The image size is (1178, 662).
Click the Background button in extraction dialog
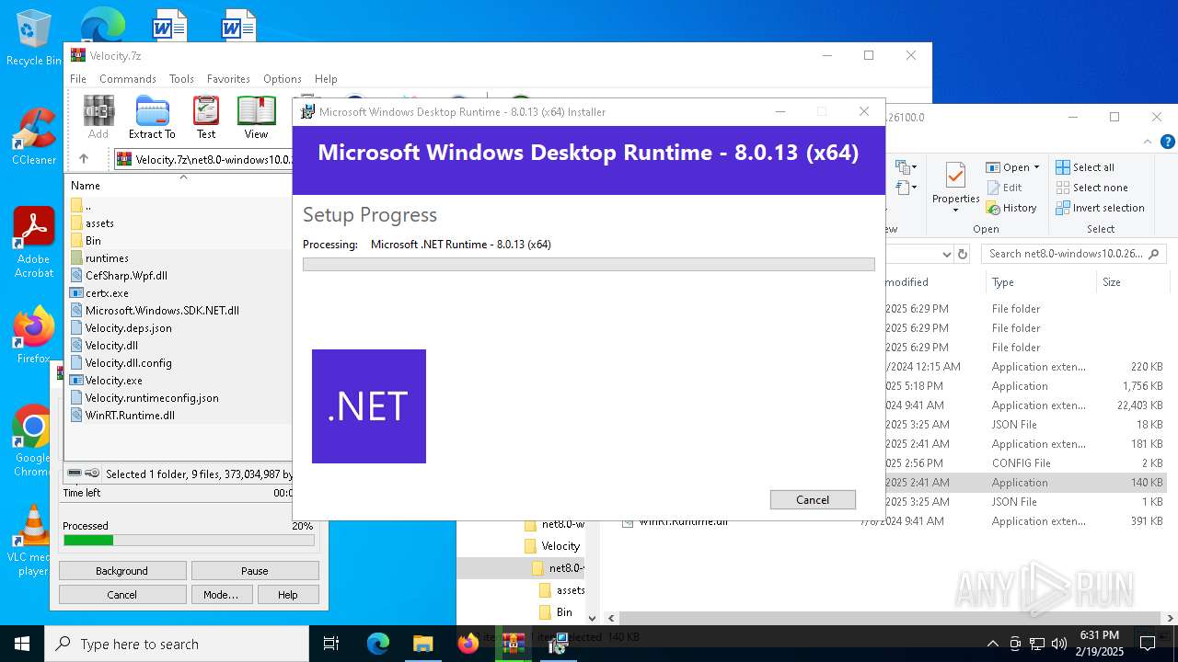tap(121, 571)
